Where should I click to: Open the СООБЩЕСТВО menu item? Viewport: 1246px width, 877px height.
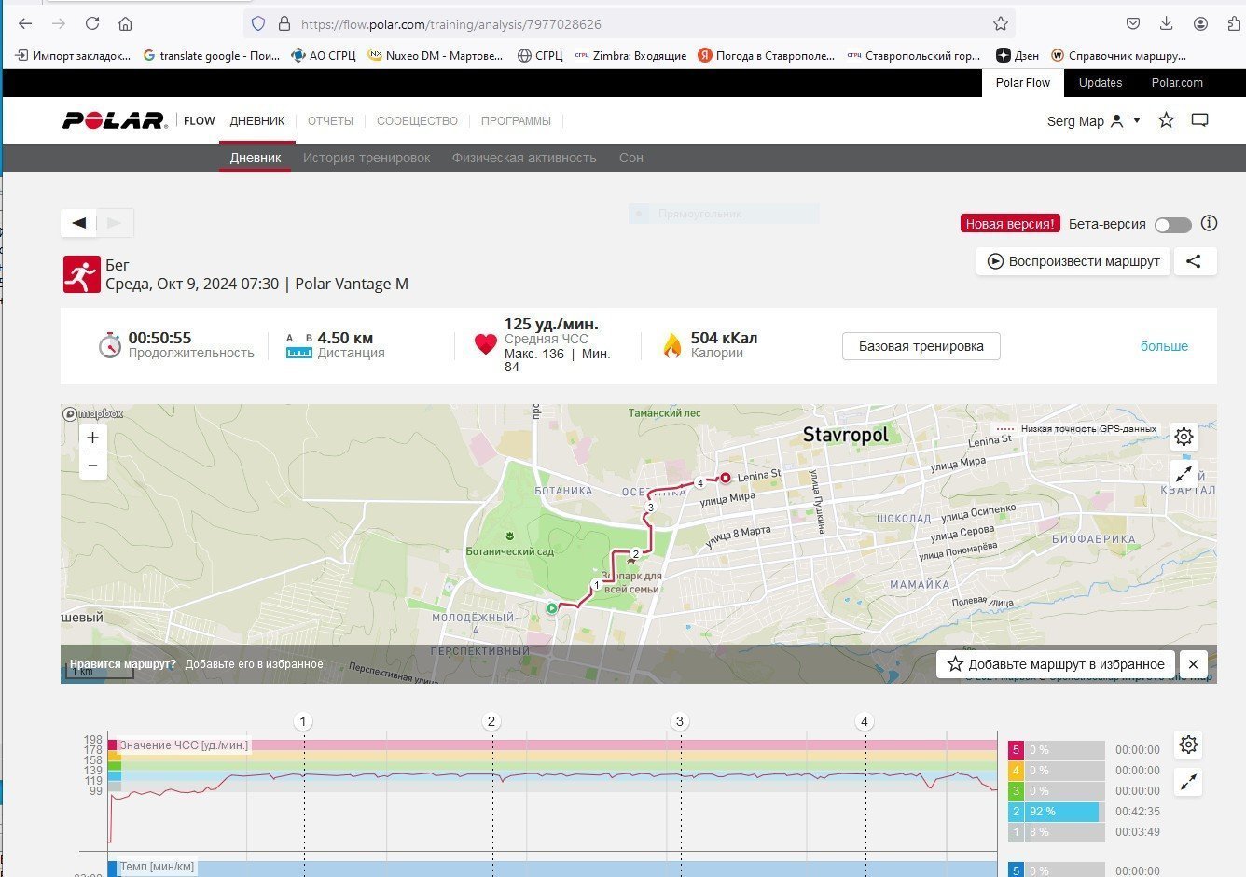click(x=417, y=120)
